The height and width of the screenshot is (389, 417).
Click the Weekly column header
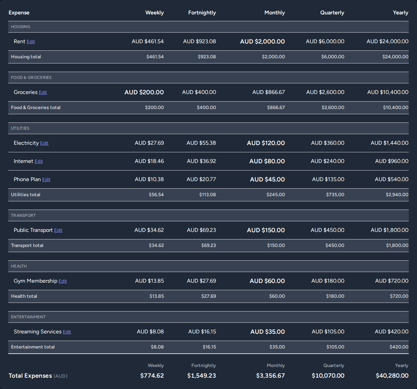[x=155, y=13]
